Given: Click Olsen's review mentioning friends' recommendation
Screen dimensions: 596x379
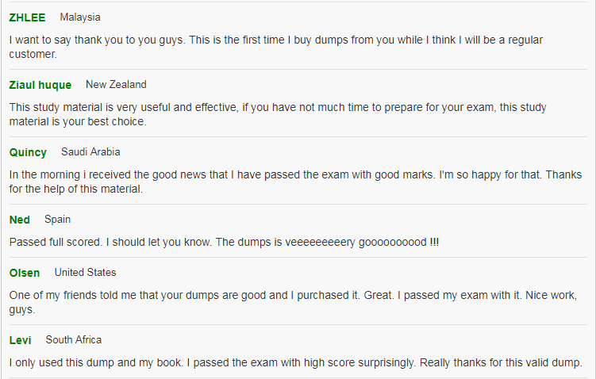Looking at the screenshot, I should pyautogui.click(x=293, y=302).
